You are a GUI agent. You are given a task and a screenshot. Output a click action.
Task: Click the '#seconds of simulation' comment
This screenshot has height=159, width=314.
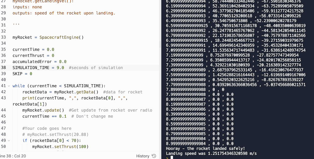click(96, 67)
